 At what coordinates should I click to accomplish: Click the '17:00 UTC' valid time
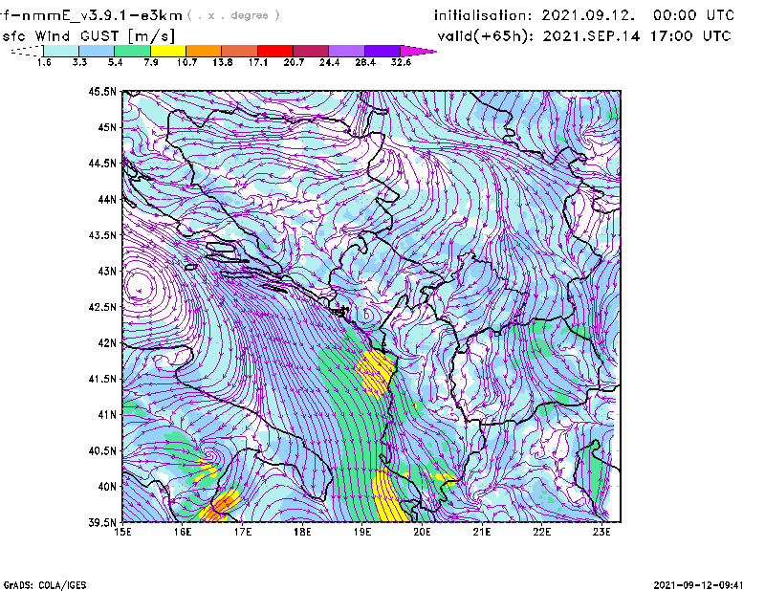(690, 36)
